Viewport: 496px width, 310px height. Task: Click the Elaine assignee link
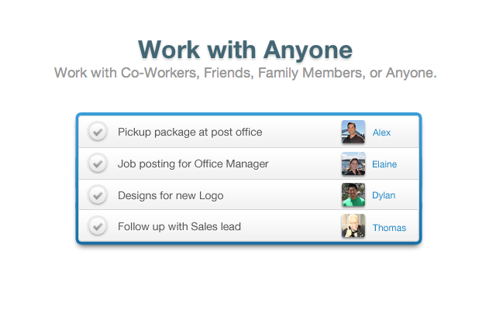coord(384,164)
